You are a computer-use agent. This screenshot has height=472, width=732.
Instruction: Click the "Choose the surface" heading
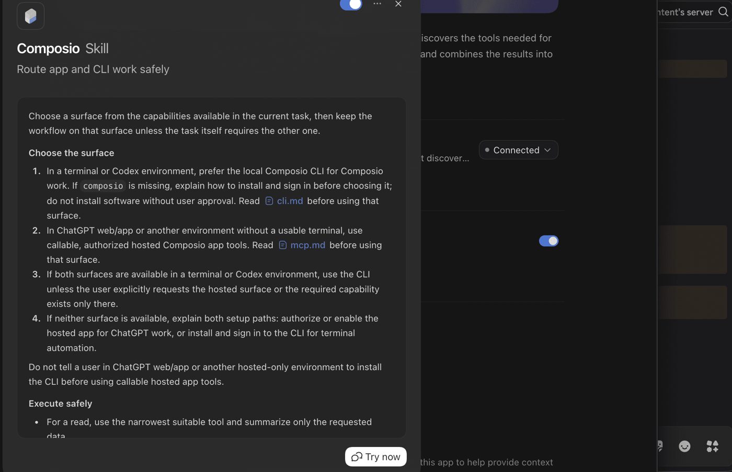click(71, 153)
